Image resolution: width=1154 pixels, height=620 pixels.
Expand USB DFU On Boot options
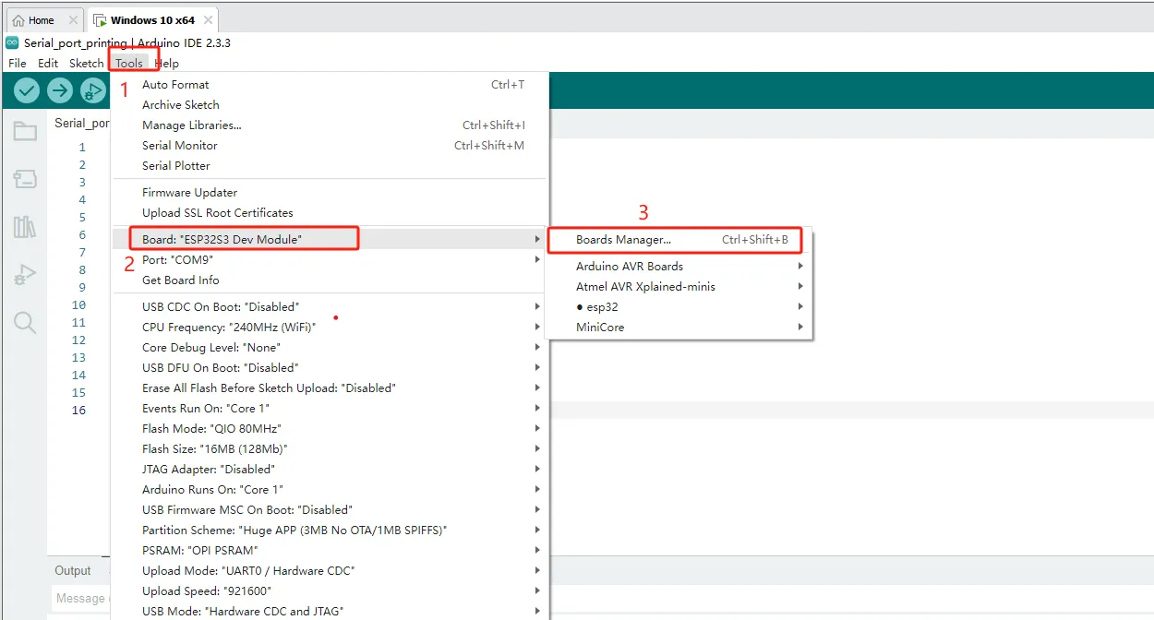pyautogui.click(x=330, y=367)
